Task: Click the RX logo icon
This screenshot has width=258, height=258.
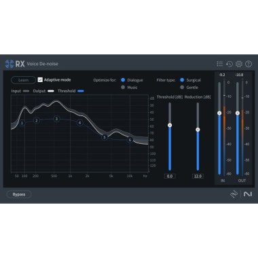Action: [10, 64]
